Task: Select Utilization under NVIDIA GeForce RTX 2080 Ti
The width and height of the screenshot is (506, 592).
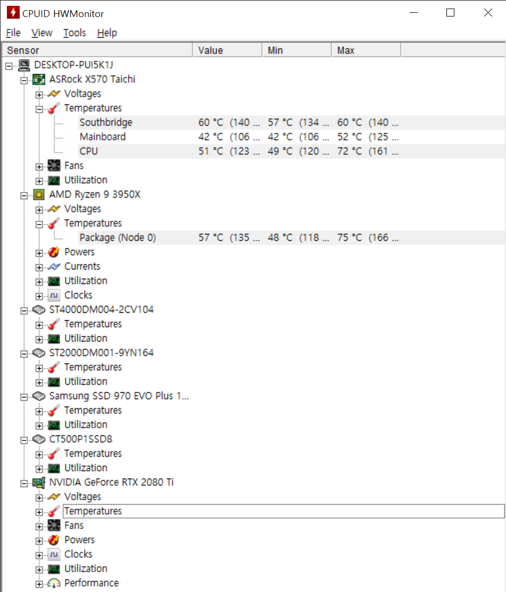Action: [x=86, y=569]
